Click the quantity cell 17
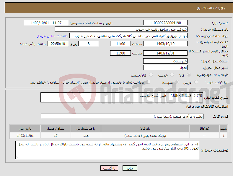Screen dimensions: 233x176 pos(56,136)
